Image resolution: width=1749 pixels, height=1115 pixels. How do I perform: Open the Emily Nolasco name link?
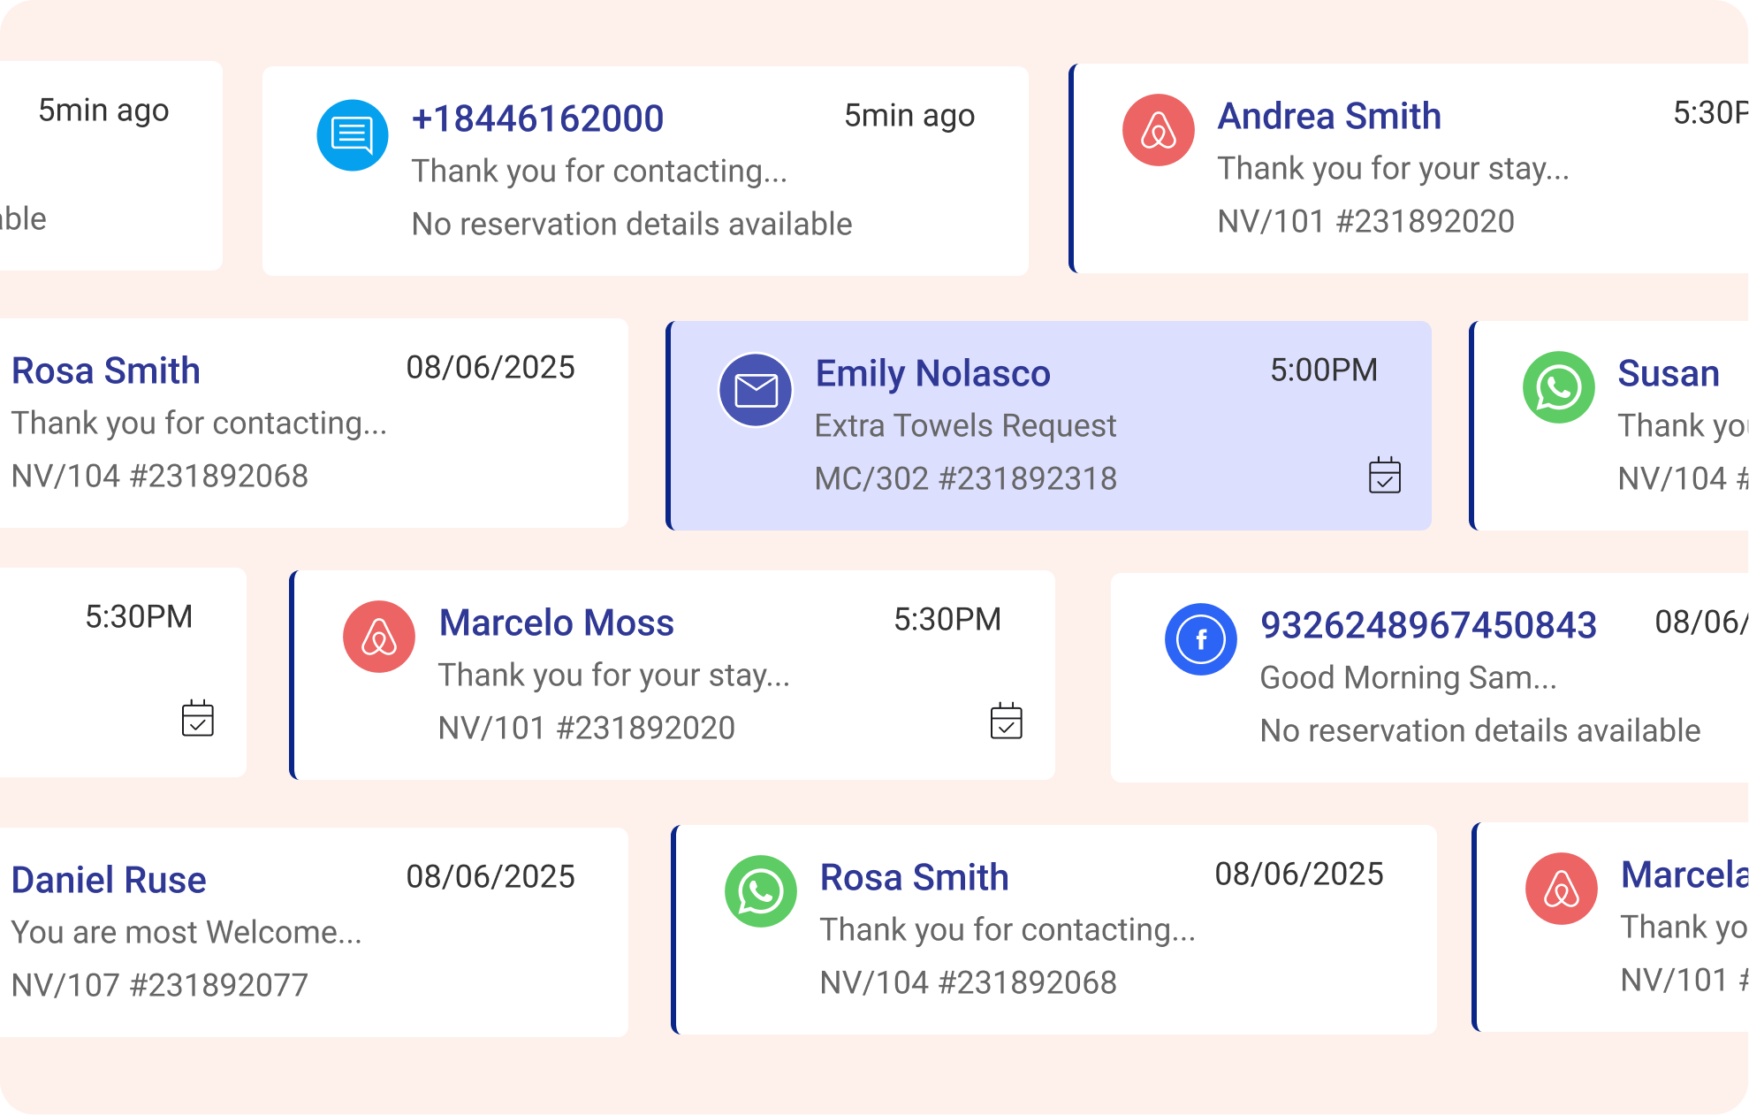point(932,373)
